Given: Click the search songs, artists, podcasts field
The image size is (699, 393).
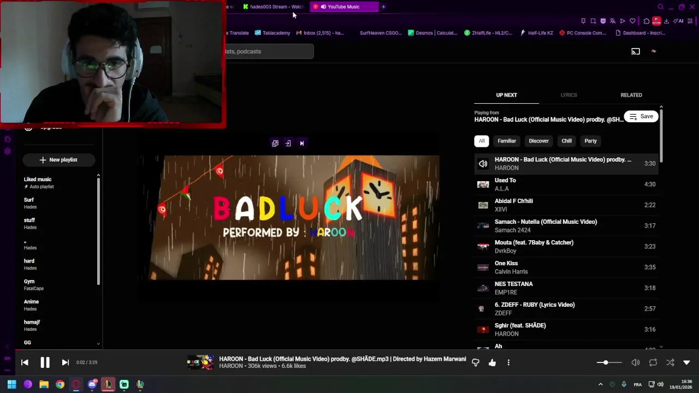Looking at the screenshot, I should pyautogui.click(x=269, y=51).
